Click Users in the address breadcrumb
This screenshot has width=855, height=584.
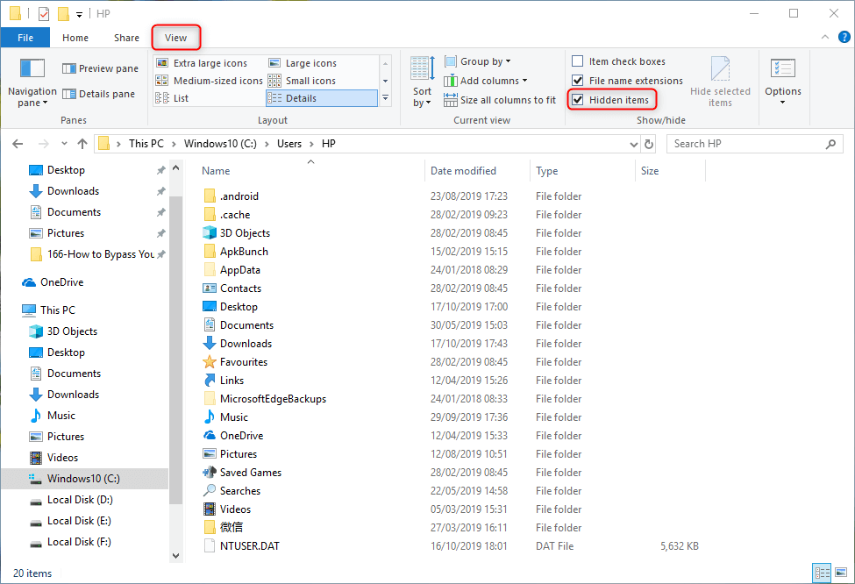coord(289,144)
